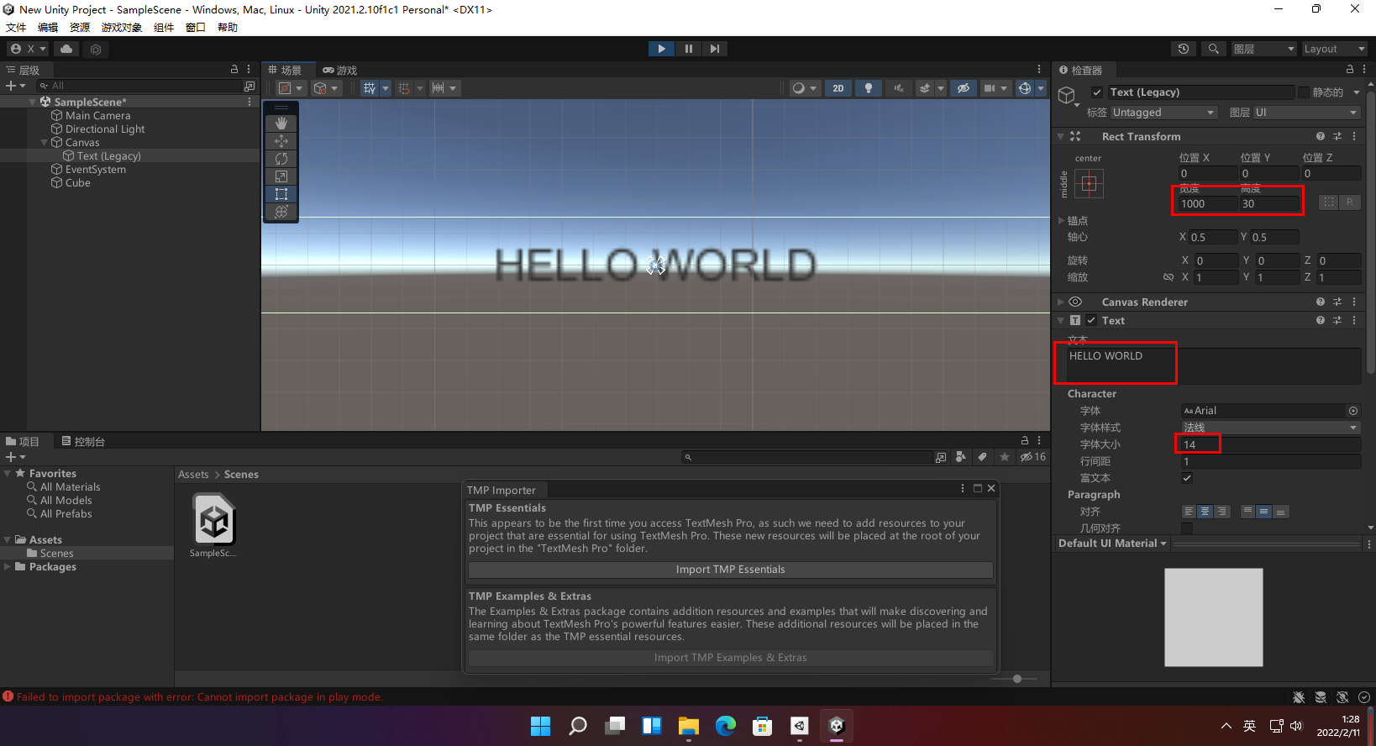Toggle the Text component enabled checkbox
Image resolution: width=1376 pixels, height=746 pixels.
point(1091,320)
